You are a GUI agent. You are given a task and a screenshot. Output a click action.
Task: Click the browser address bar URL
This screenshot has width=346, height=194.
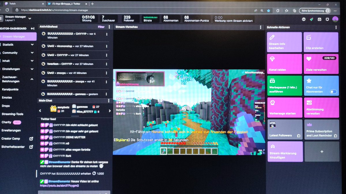[55, 10]
